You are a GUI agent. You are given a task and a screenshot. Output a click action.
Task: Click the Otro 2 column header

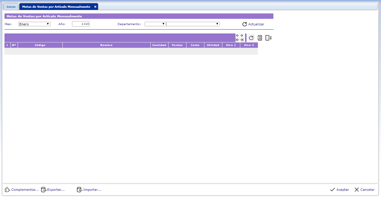[249, 45]
